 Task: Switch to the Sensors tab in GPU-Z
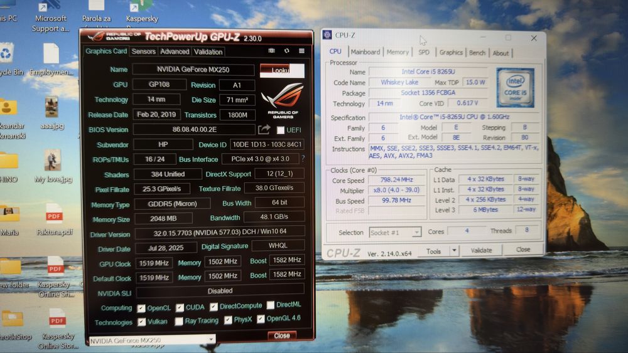point(143,51)
